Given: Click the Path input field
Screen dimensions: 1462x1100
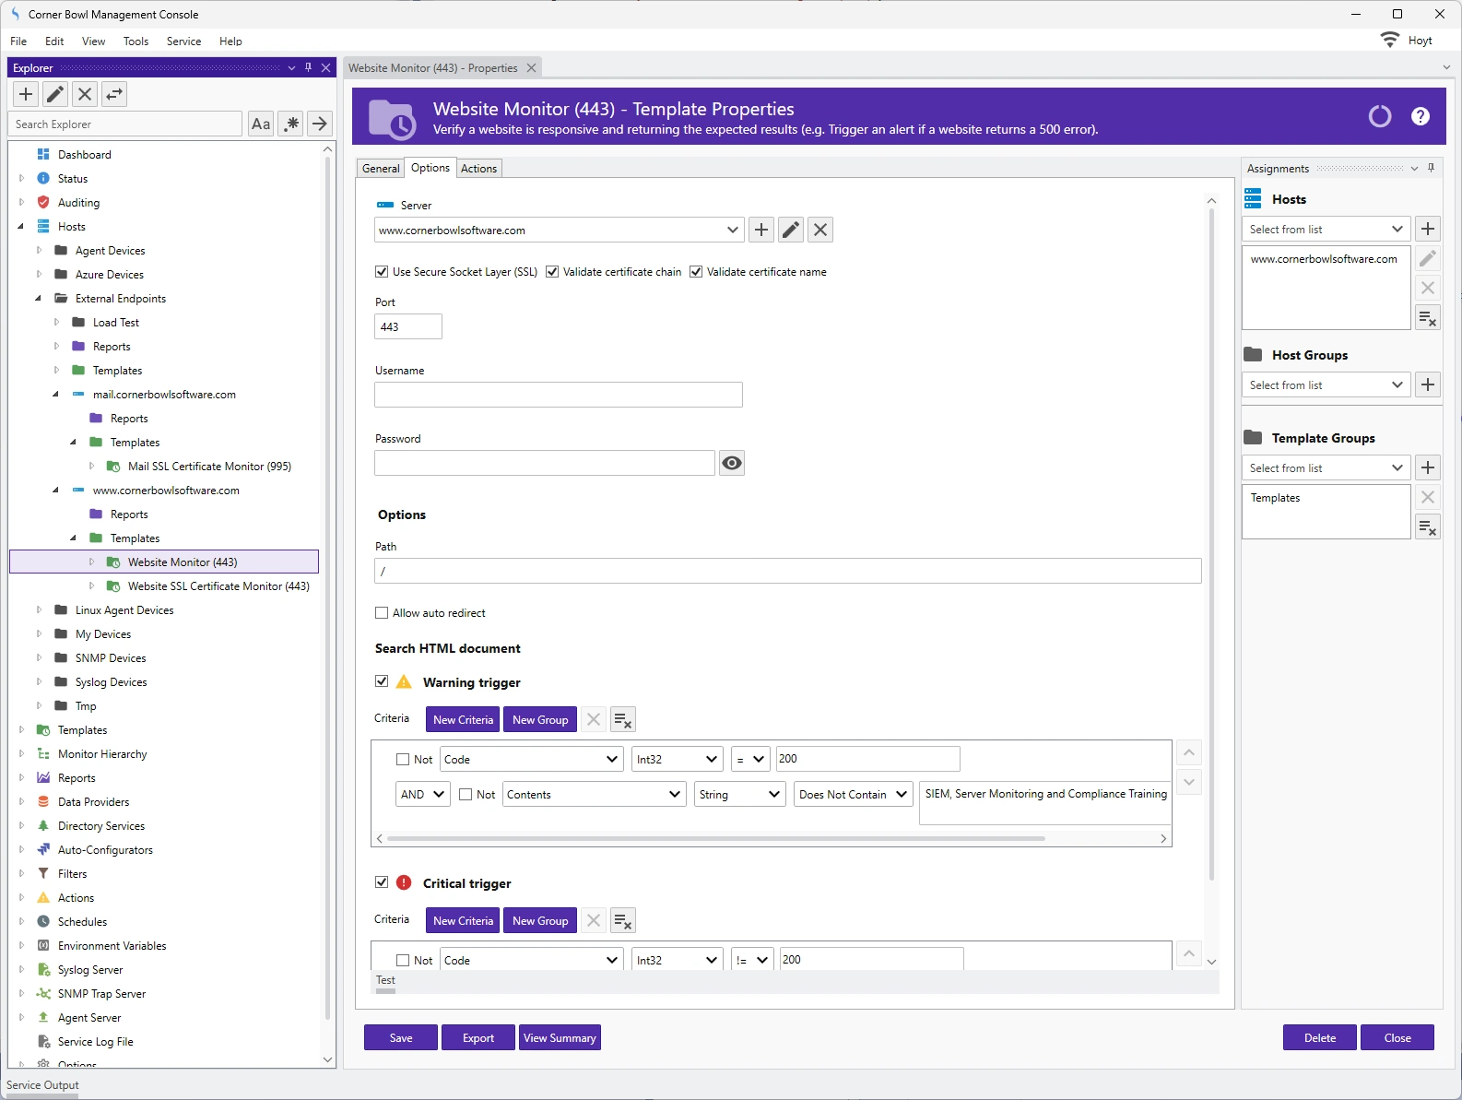Looking at the screenshot, I should [x=787, y=571].
